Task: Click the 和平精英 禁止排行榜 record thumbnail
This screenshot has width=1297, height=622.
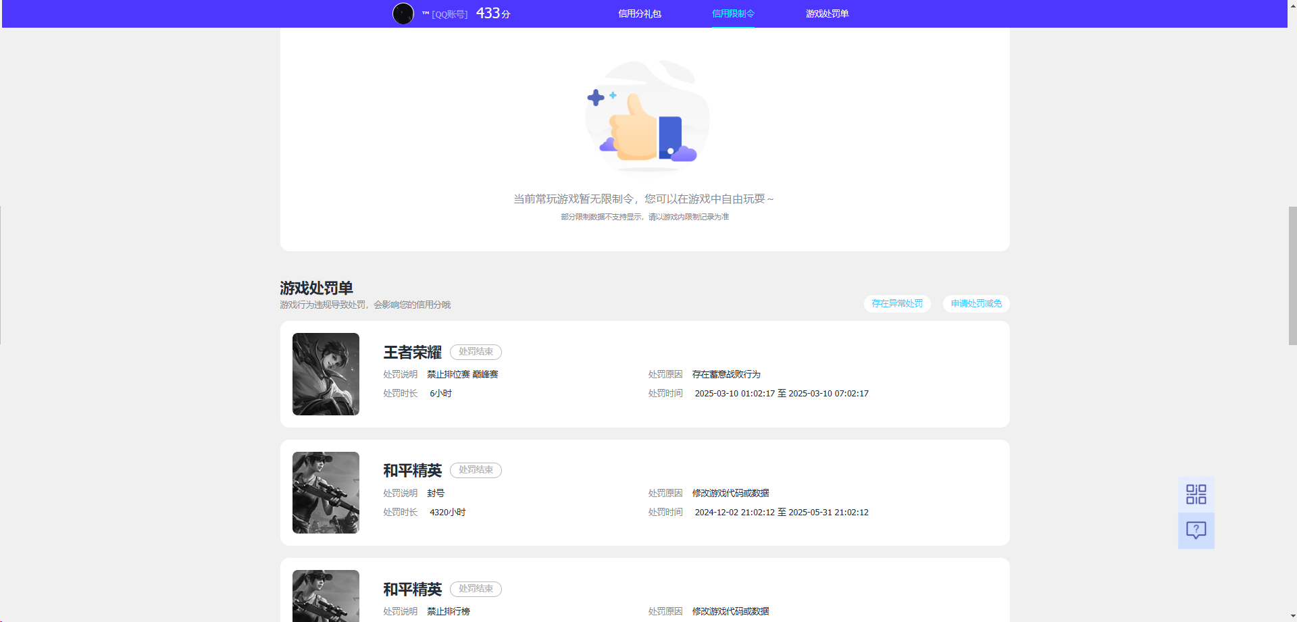Action: tap(326, 596)
